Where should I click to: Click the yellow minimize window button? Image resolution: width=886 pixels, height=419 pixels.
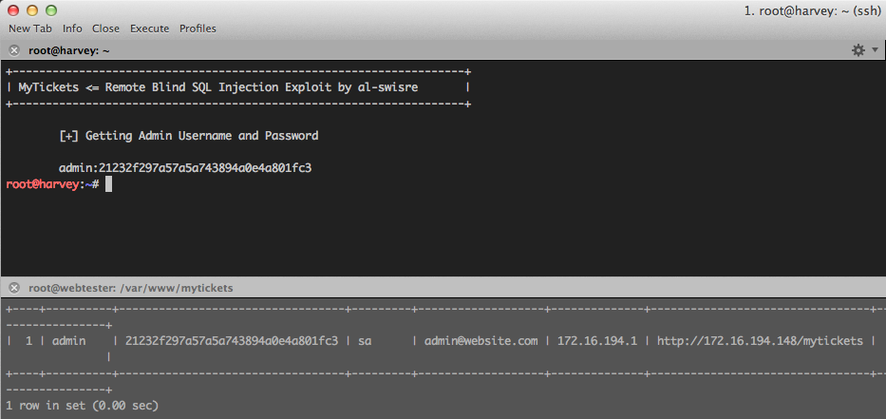(32, 10)
